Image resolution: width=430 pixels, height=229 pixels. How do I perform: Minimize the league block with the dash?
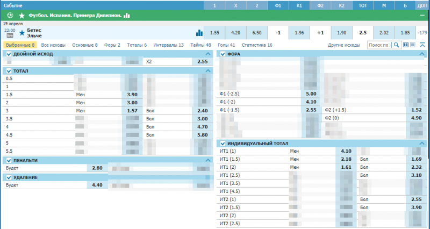pos(423,16)
